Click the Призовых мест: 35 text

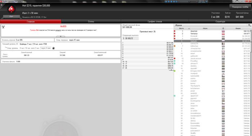[148, 32]
